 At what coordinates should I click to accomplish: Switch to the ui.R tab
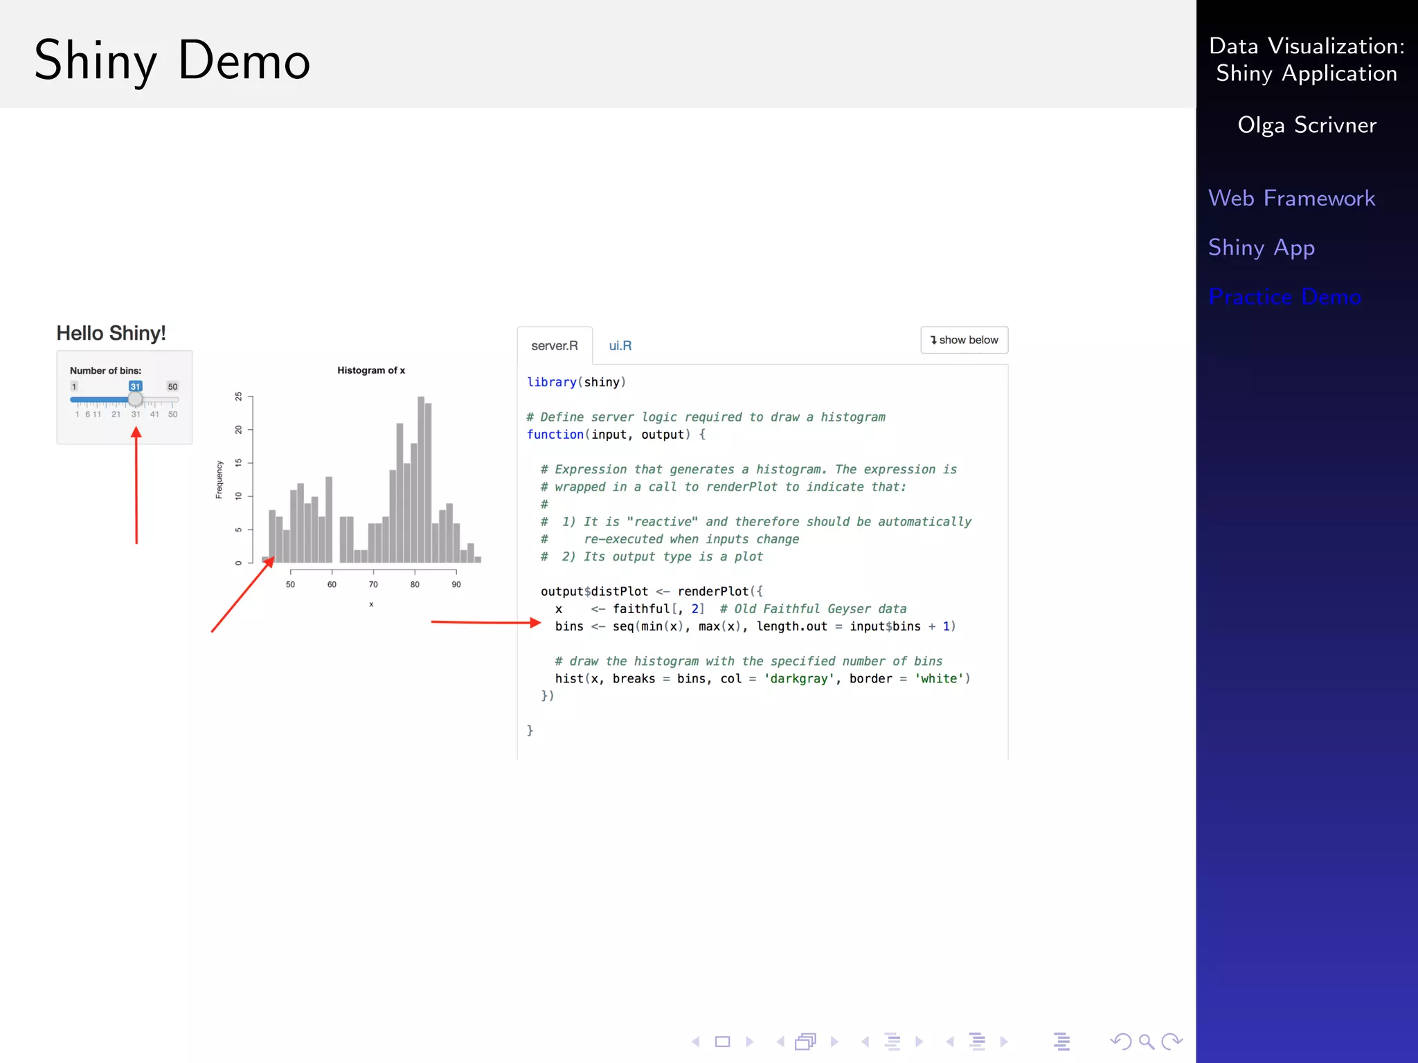[x=620, y=345]
